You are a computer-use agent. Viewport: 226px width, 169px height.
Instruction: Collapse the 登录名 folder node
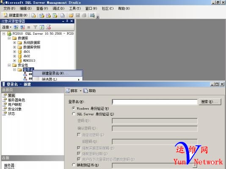pyautogui.click(x=14, y=70)
